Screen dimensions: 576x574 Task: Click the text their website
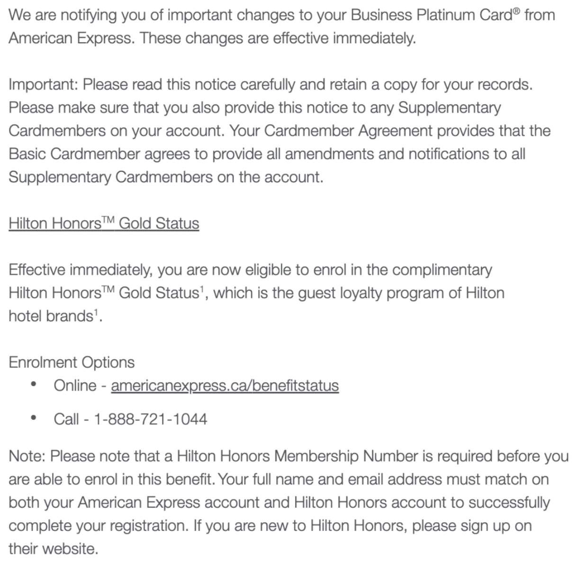53,549
